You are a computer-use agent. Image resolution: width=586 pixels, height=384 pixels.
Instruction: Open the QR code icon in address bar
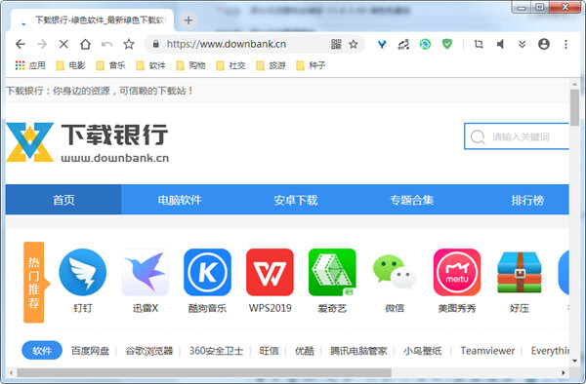336,44
